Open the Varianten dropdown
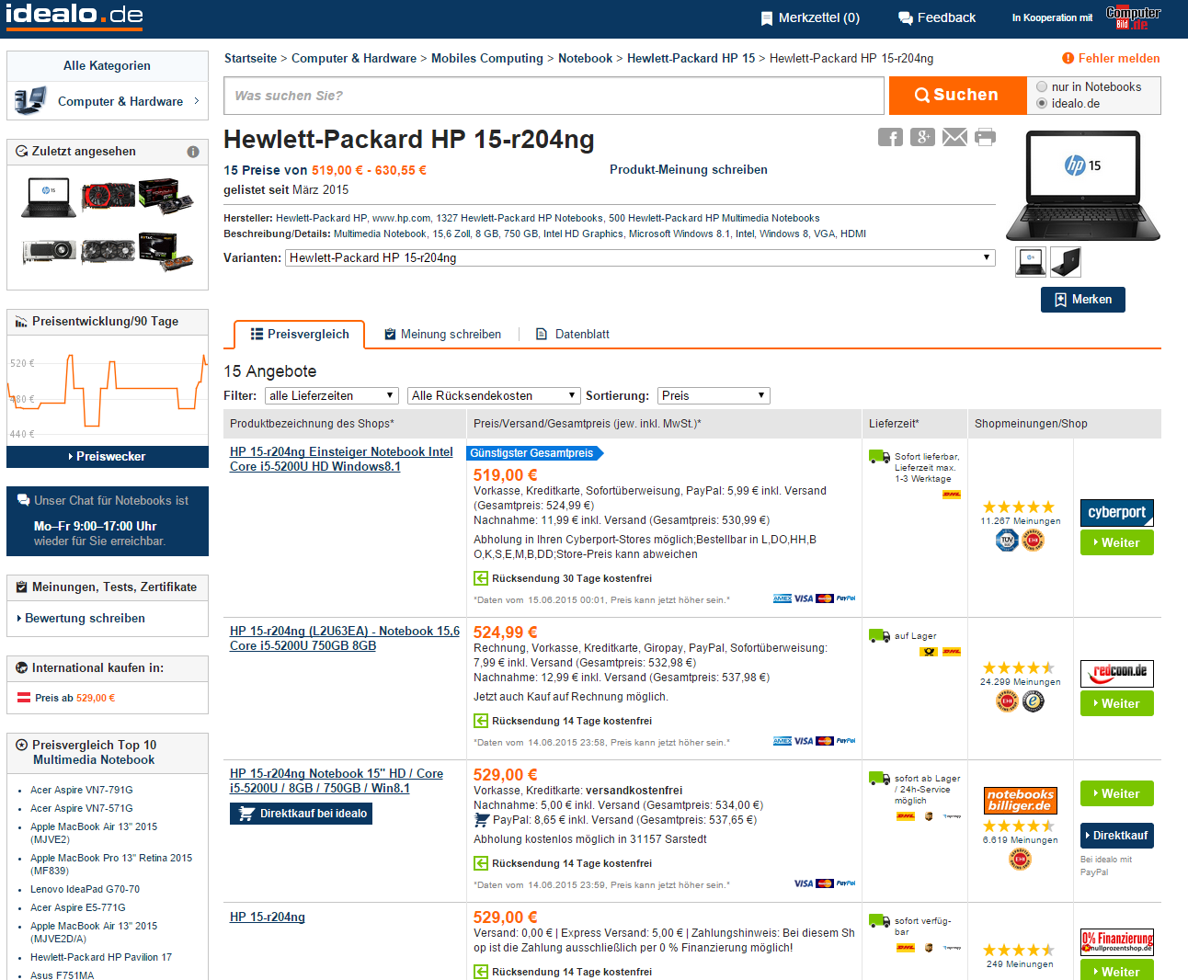This screenshot has width=1188, height=980. point(640,257)
